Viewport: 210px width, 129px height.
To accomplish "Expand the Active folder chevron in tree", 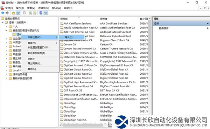I will [x=6, y=46].
